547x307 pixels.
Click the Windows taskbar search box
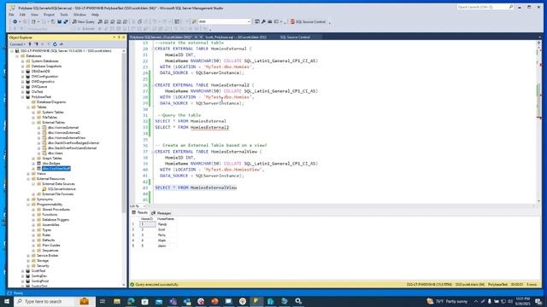[x=54, y=301]
